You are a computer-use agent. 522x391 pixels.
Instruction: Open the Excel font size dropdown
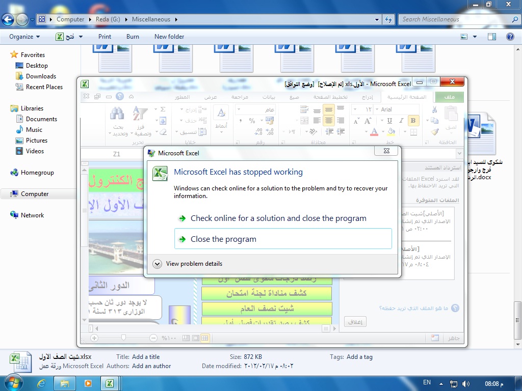pyautogui.click(x=355, y=109)
